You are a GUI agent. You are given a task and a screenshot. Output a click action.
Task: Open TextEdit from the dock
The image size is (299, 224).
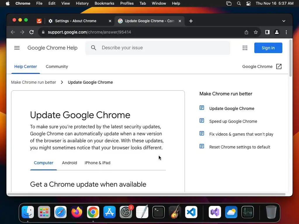pos(142,212)
